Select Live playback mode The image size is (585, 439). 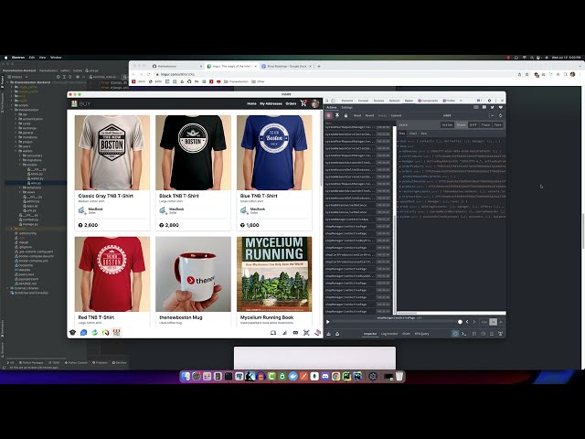pos(484,322)
